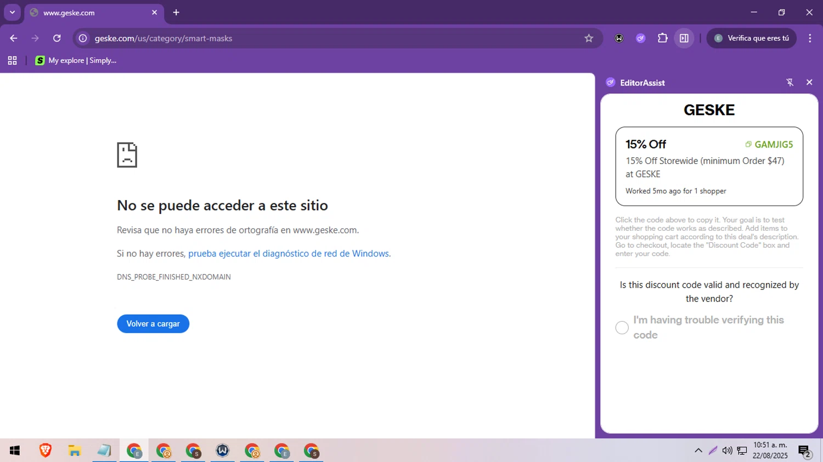This screenshot has height=462, width=823.
Task: Open network settings in system tray
Action: 742,450
